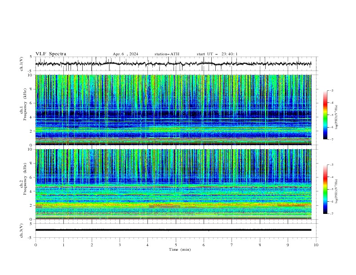Click time axis tick label '10'
The image size is (356, 275).
point(316,245)
